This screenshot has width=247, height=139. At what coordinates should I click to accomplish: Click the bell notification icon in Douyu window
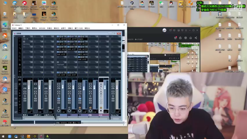[190, 38]
